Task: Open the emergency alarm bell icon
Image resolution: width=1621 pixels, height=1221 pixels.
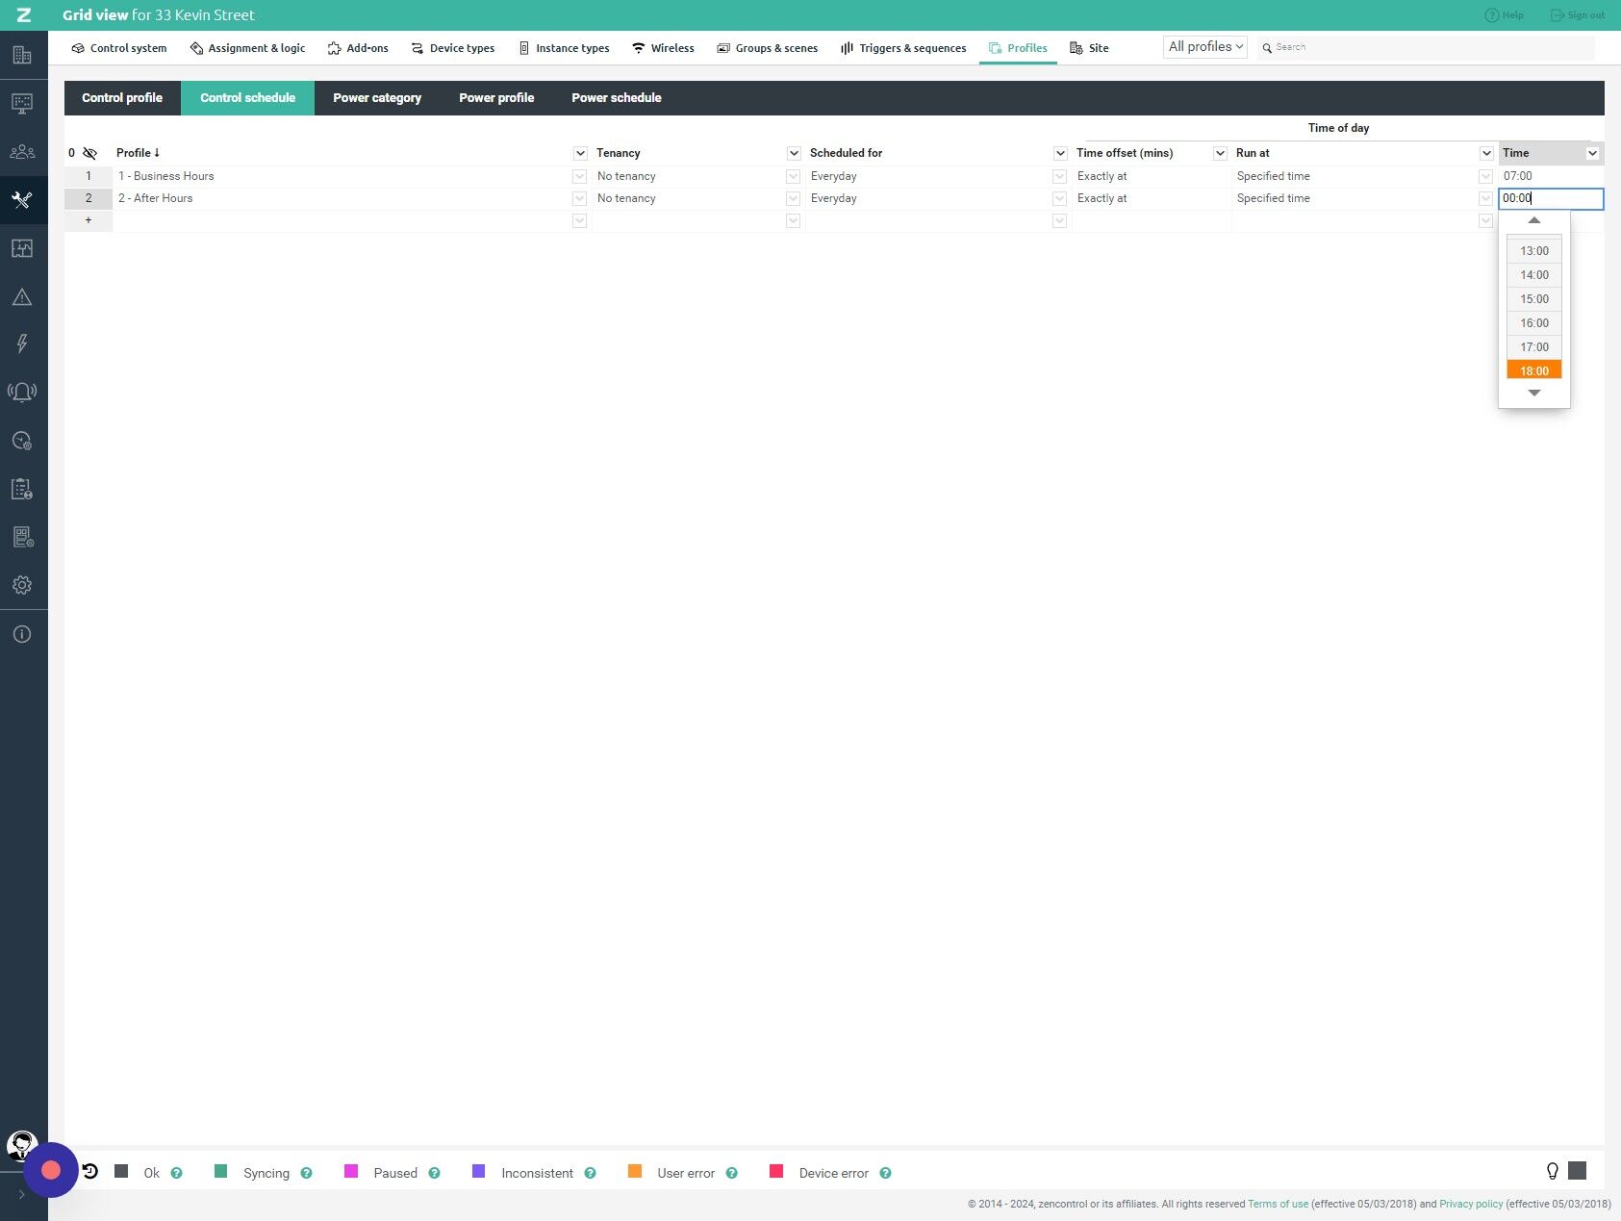Action: [22, 392]
